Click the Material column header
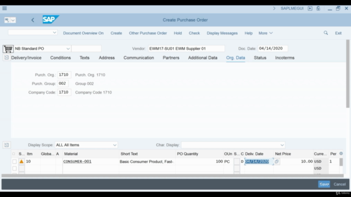This screenshot has width=351, height=197. (x=71, y=154)
